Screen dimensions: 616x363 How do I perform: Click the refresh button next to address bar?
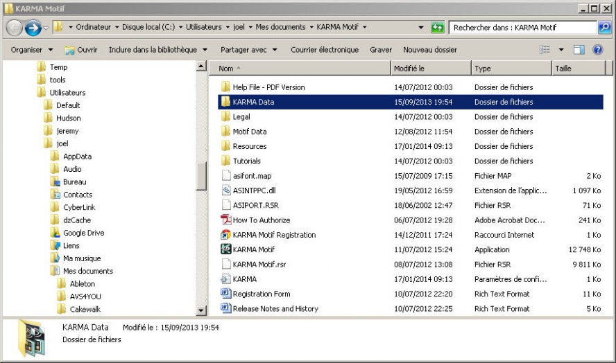click(437, 28)
